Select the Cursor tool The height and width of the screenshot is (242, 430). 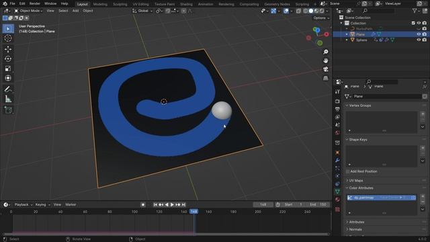tap(8, 38)
